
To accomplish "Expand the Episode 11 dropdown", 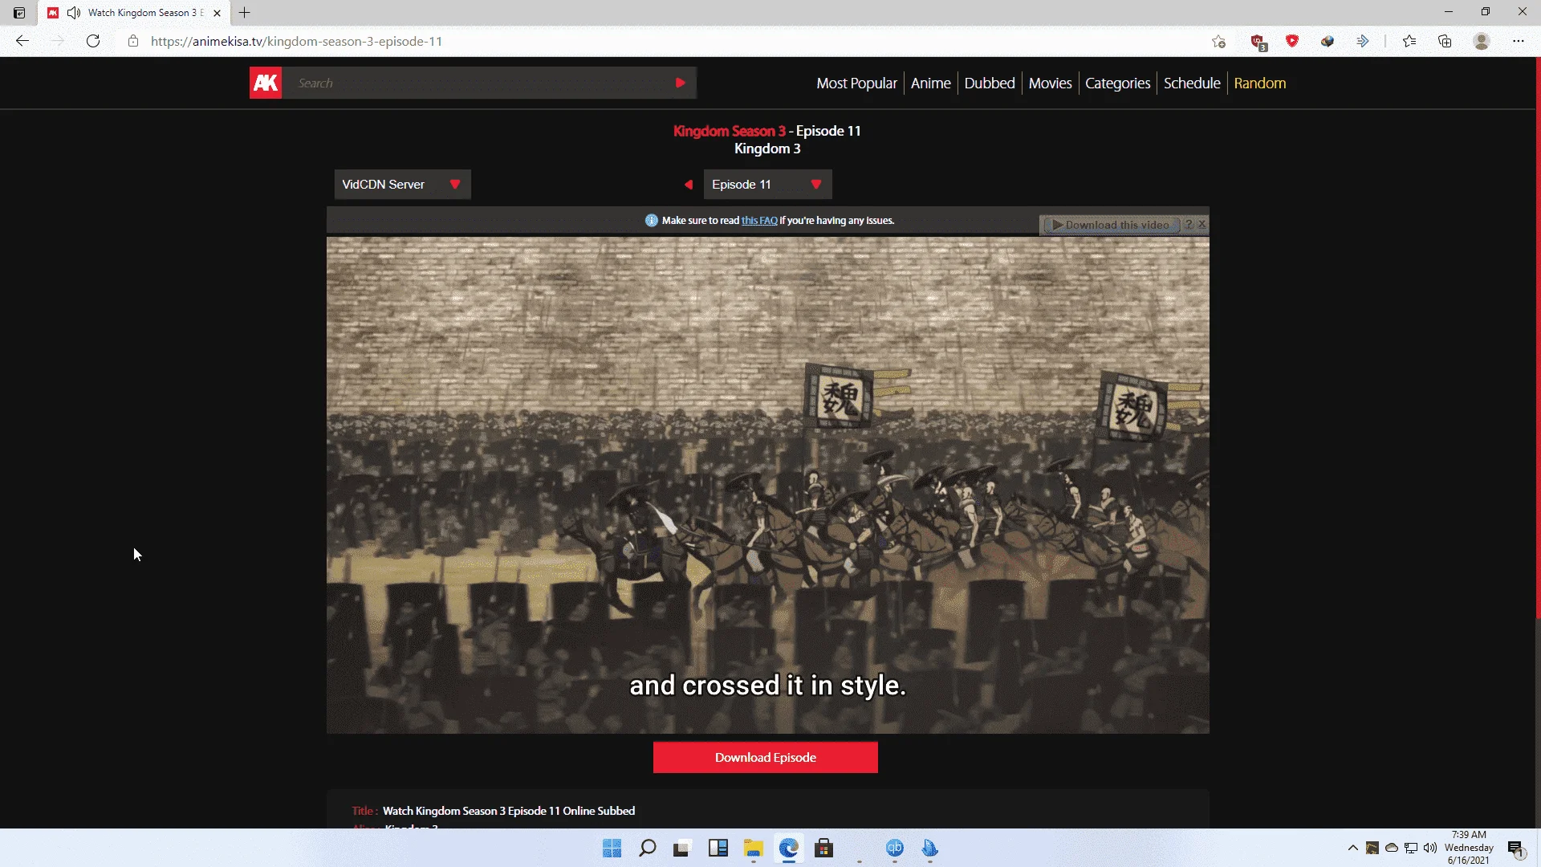I will pos(767,185).
